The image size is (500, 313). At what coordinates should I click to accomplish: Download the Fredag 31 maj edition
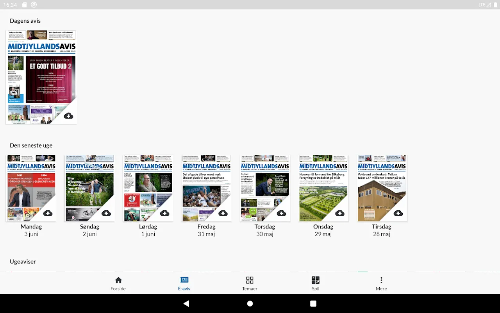click(223, 213)
